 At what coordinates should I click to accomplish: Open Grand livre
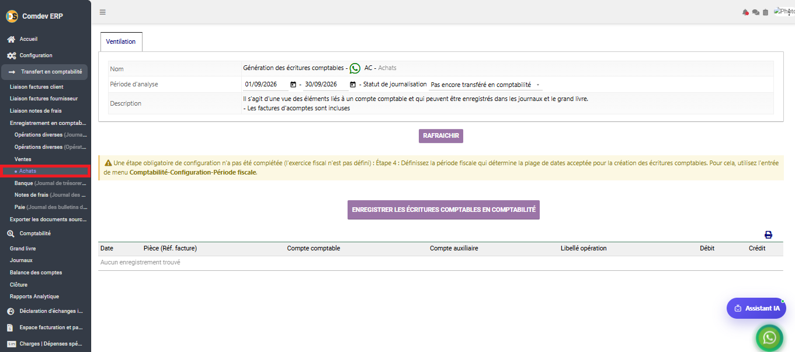coord(23,249)
